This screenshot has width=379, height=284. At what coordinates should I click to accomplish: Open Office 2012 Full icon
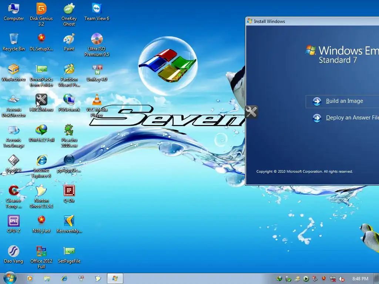point(41,257)
